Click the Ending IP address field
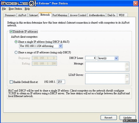Screen dimensions: 139x123 (45, 64)
